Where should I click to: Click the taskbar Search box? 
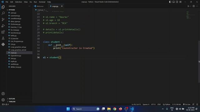pyautogui.click(x=86, y=109)
